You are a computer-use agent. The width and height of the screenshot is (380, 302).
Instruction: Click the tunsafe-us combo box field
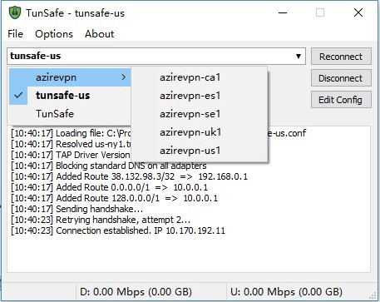[x=156, y=57]
